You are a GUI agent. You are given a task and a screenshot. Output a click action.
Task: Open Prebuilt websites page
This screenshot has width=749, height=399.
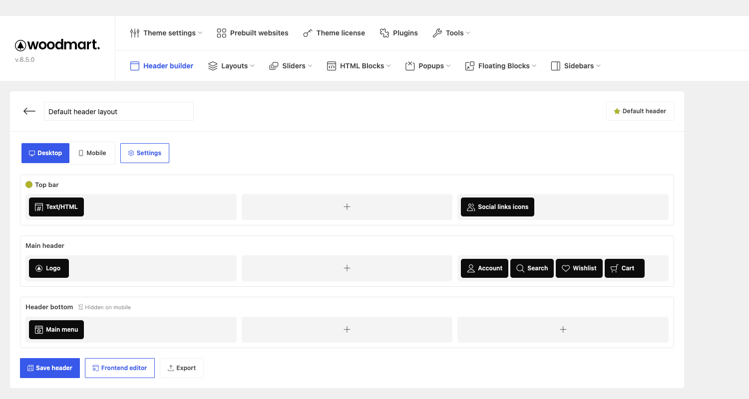coord(253,33)
